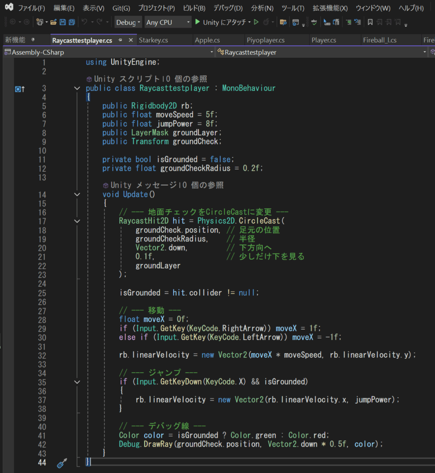Open the Debug configuration dropdown
Viewport: 435px width, 473px height.
pyautogui.click(x=128, y=22)
